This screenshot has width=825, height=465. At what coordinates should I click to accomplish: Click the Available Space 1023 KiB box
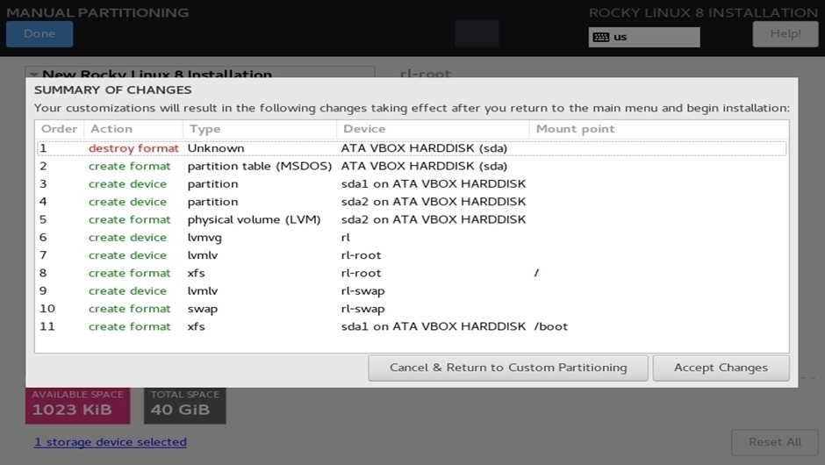click(x=78, y=405)
